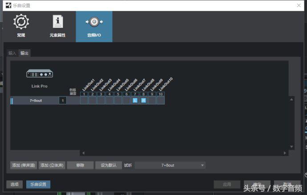Toggle LinkOut6 cell for 7+8out
The height and width of the screenshot is (195, 307).
126,101
